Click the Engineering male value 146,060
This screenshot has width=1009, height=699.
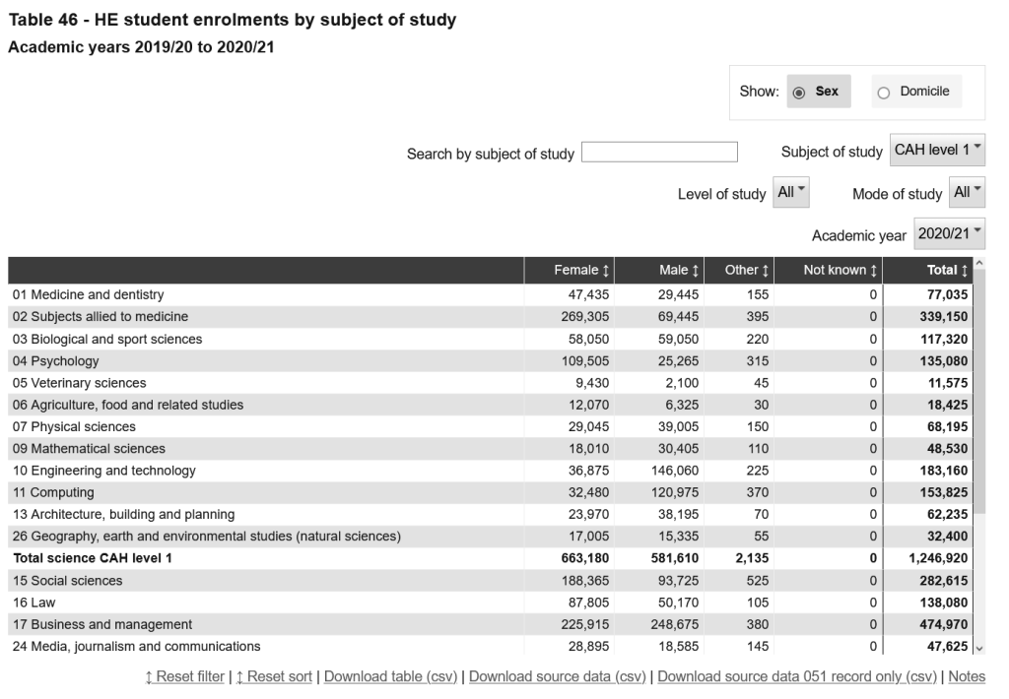point(675,470)
